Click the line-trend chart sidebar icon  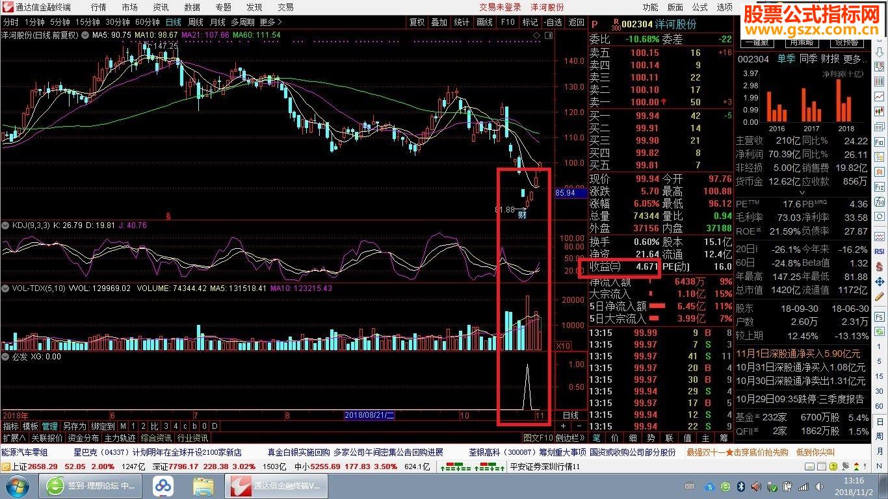pyautogui.click(x=880, y=95)
